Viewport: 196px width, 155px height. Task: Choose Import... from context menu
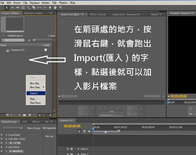[36, 93]
